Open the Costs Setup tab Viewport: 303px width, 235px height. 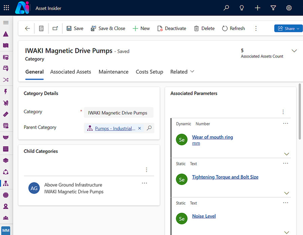pyautogui.click(x=149, y=72)
